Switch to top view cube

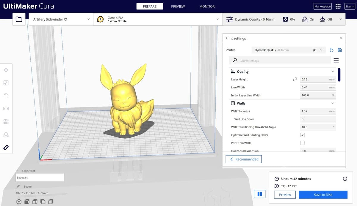[35, 202]
